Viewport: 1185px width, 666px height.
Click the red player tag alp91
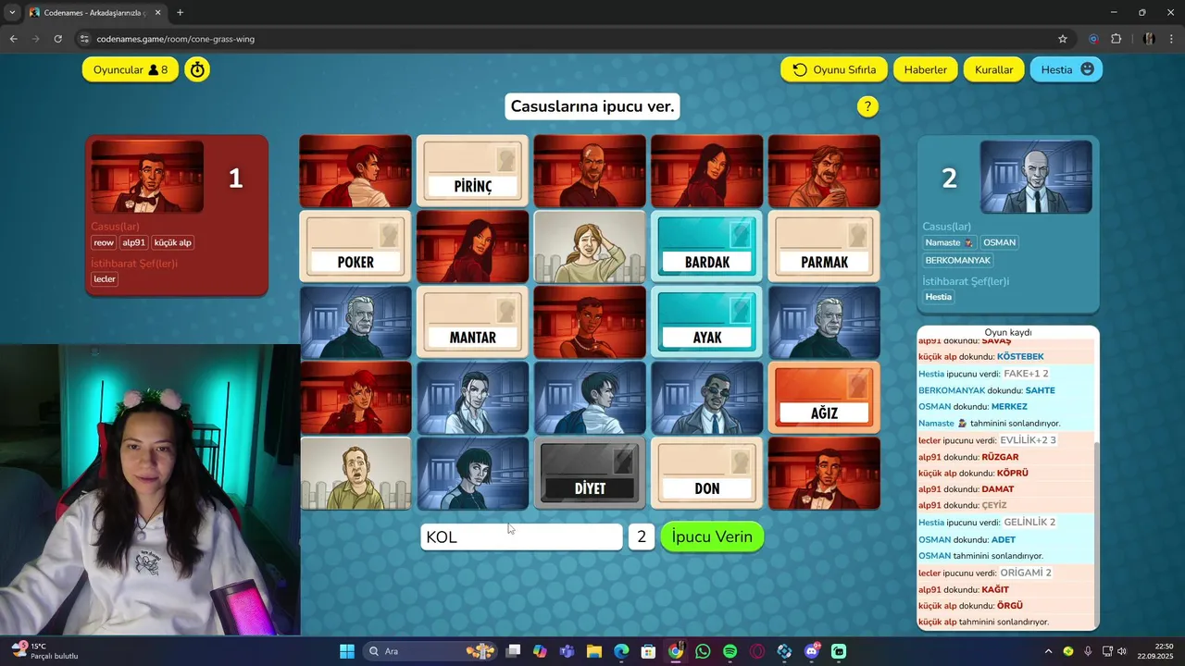tap(134, 242)
